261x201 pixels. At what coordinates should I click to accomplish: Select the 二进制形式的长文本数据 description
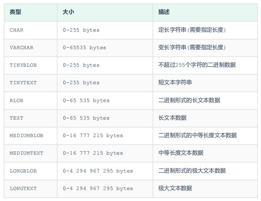pos(189,101)
